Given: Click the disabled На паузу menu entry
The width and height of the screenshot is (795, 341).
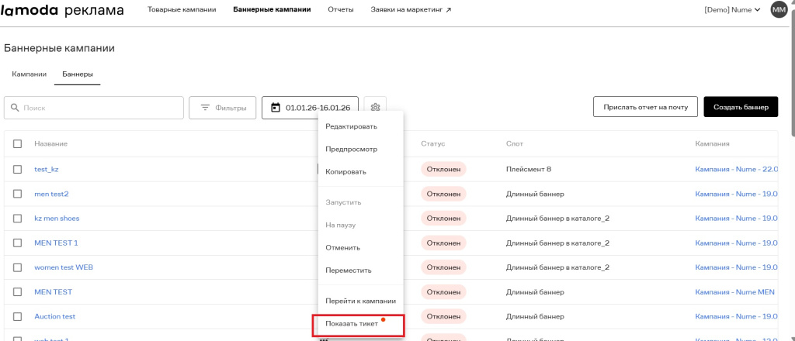Looking at the screenshot, I should (340, 226).
